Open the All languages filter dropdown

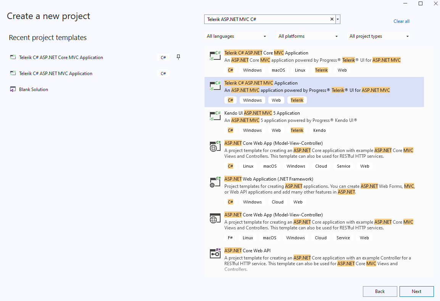(236, 36)
